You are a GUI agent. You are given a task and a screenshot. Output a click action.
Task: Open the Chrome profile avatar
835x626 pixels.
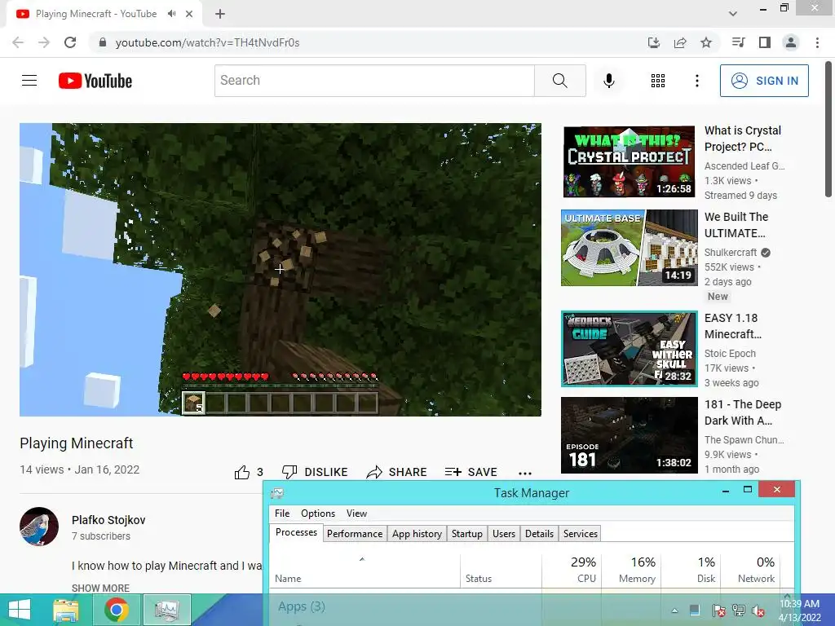pyautogui.click(x=791, y=42)
